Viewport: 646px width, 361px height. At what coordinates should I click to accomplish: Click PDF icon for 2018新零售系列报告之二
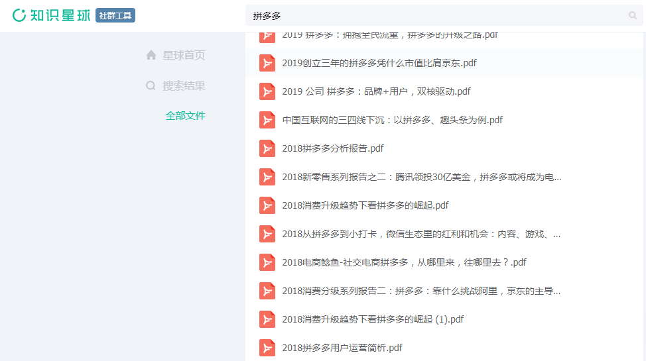click(267, 177)
